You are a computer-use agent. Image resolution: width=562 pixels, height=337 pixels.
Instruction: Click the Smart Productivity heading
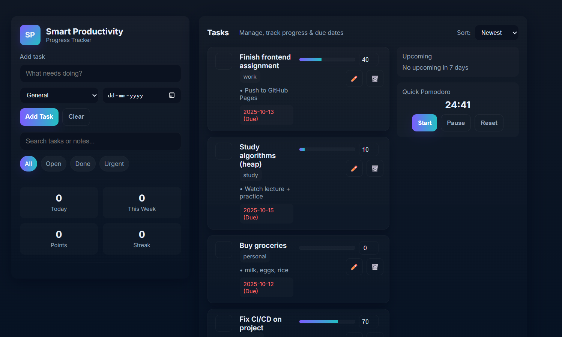(x=84, y=31)
